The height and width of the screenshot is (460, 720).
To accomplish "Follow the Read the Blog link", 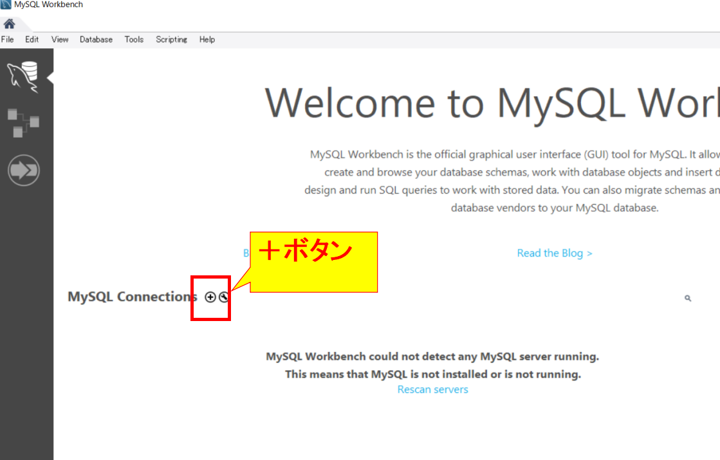I will 554,253.
